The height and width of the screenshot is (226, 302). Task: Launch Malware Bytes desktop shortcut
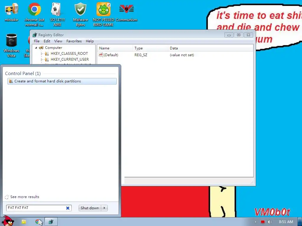(x=80, y=15)
